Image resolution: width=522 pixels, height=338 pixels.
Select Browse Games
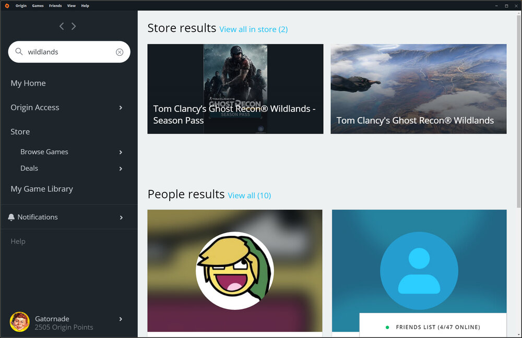[x=44, y=152]
